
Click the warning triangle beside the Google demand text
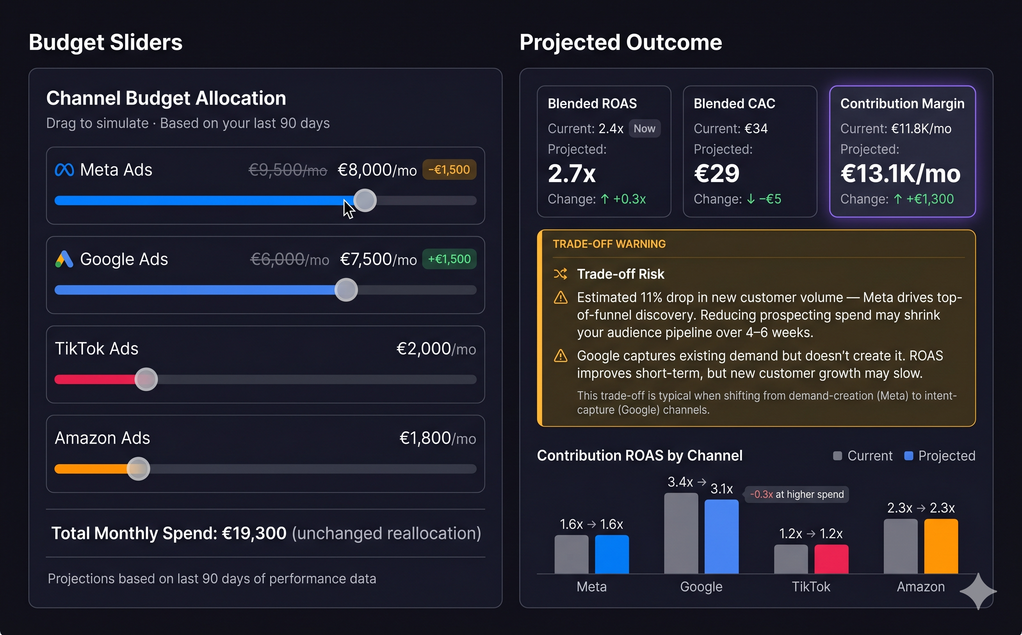pyautogui.click(x=560, y=356)
